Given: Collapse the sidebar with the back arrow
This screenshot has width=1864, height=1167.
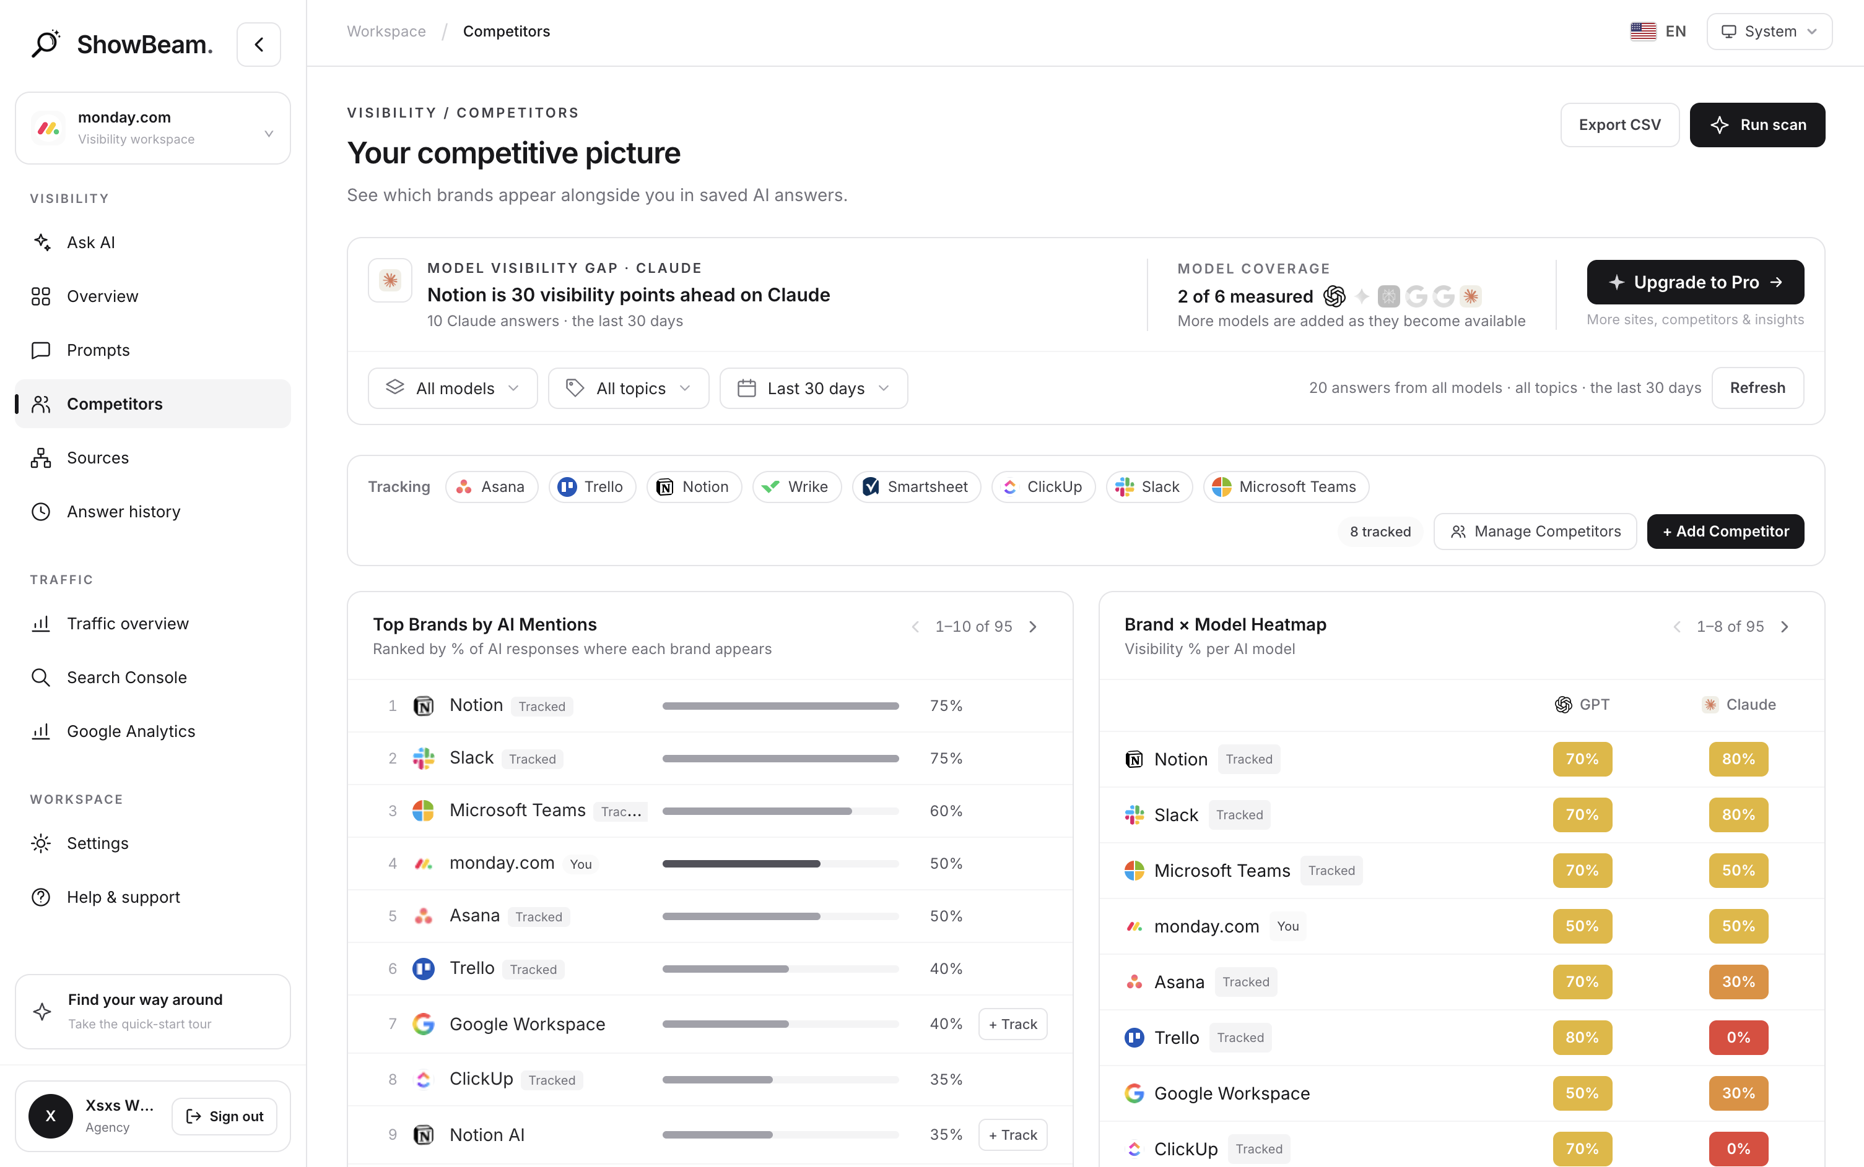Looking at the screenshot, I should pos(259,45).
